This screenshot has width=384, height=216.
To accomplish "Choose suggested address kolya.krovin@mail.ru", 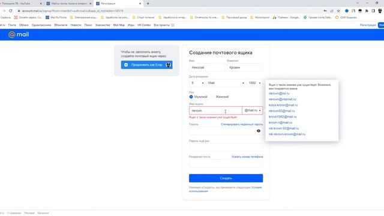I will 283,105.
